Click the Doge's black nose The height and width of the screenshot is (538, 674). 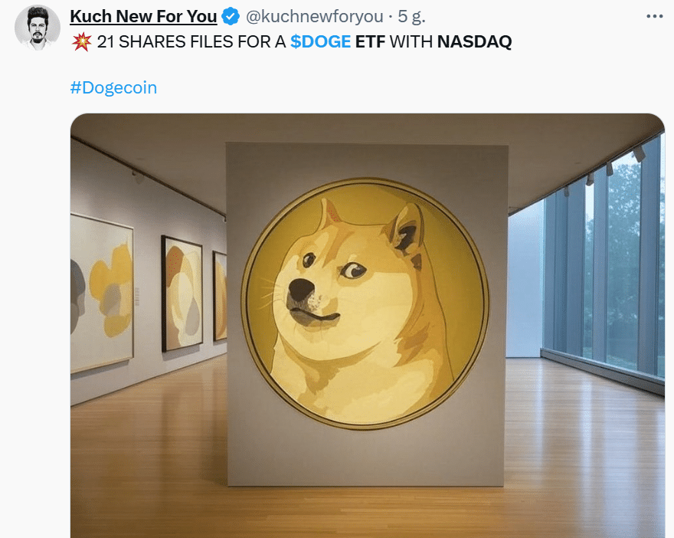[x=300, y=290]
